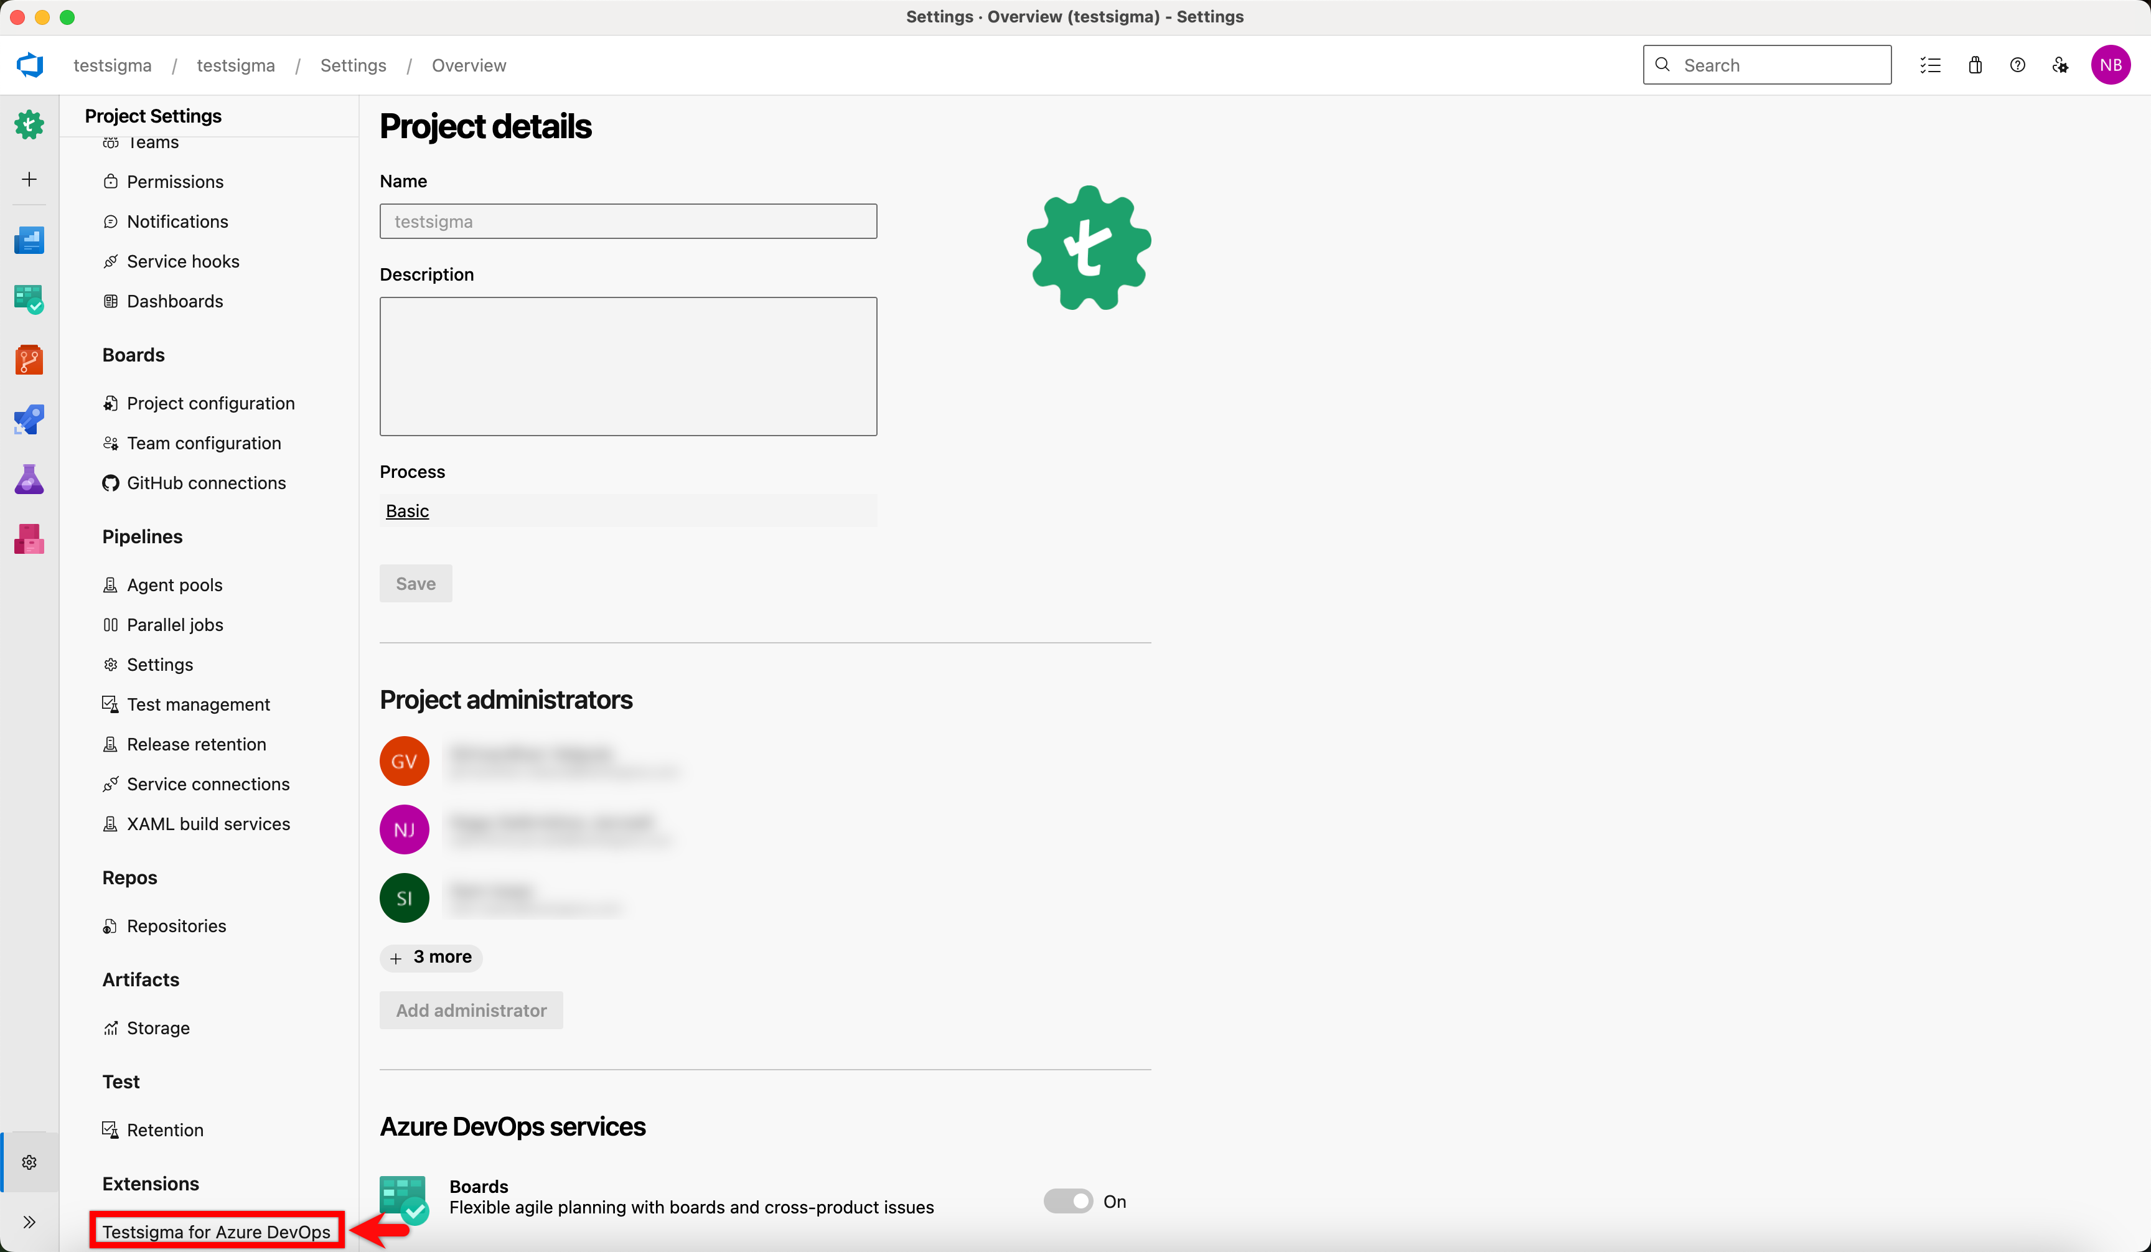Image resolution: width=2151 pixels, height=1252 pixels.
Task: Click the plus icon to add new item
Action: (x=29, y=179)
